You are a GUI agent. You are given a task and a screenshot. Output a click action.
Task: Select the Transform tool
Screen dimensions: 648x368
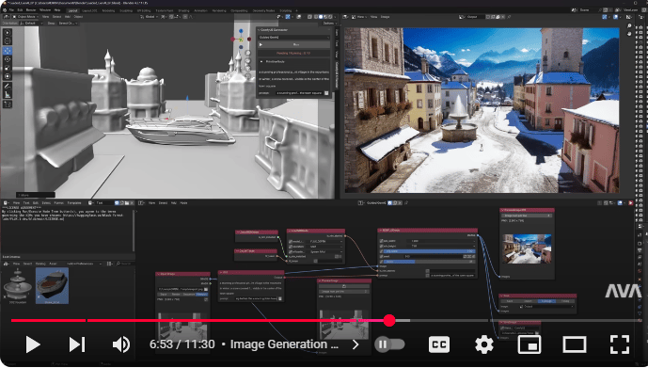[8, 76]
